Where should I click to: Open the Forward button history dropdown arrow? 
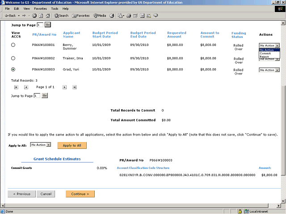(x=29, y=16)
